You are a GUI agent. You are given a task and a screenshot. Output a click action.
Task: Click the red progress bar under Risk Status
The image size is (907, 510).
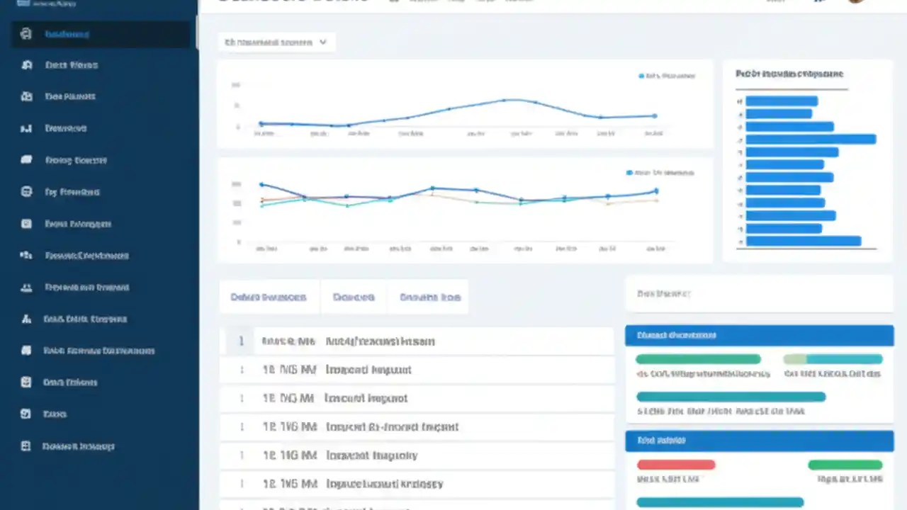tap(676, 465)
